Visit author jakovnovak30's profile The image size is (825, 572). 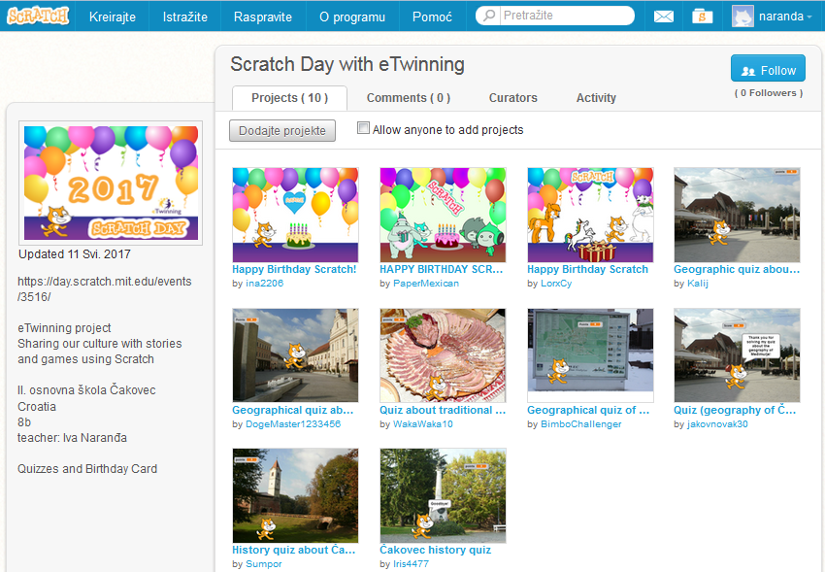[x=717, y=424]
